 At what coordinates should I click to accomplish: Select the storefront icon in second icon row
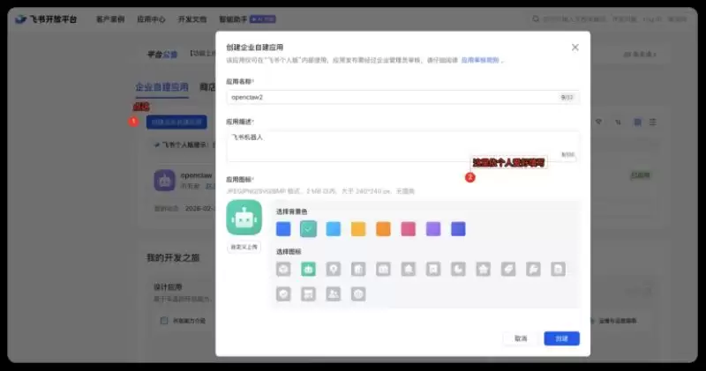tap(308, 294)
